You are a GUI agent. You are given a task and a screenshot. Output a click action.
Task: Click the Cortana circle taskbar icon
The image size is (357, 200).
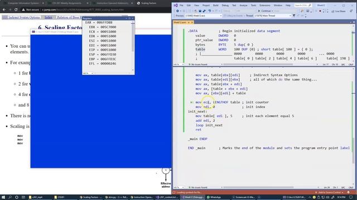[17, 197]
